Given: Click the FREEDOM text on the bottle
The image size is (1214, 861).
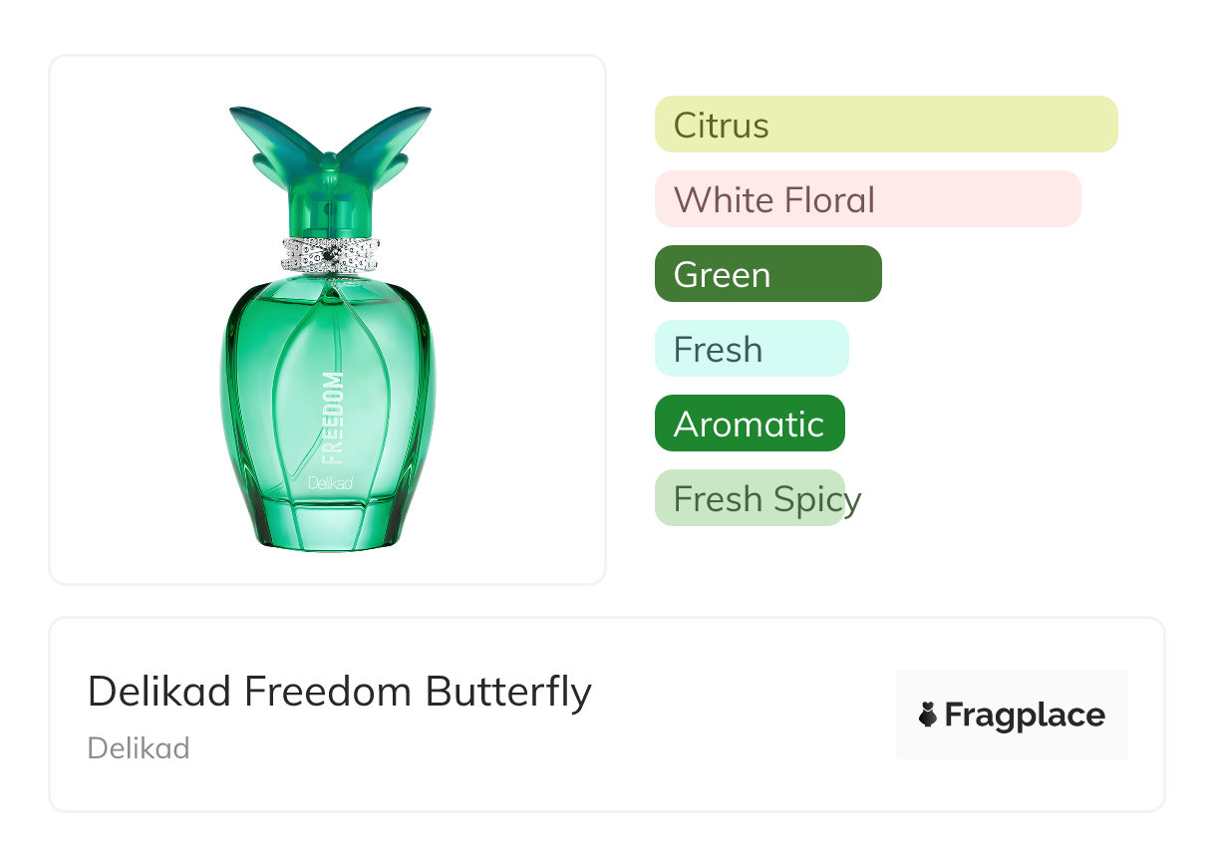Looking at the screenshot, I should coord(334,418).
